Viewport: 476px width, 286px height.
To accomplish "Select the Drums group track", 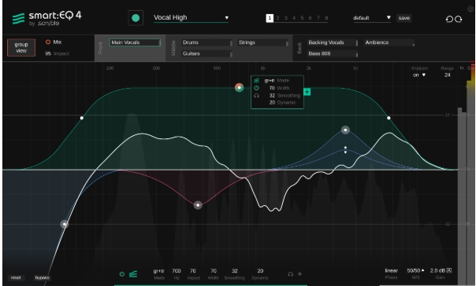I will [207, 42].
